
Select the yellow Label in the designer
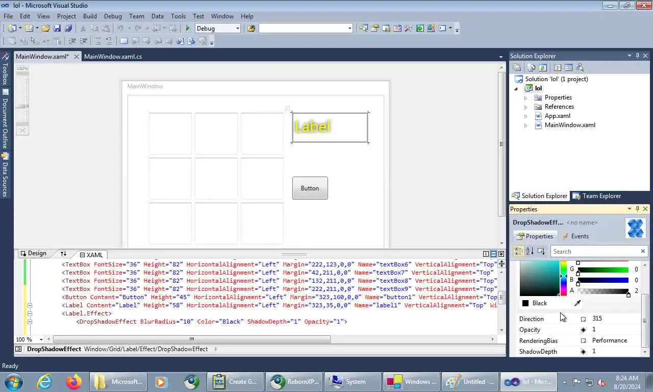330,127
